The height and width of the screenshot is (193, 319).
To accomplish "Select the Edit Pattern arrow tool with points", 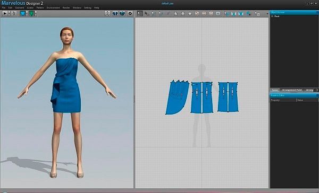I will (x=147, y=14).
